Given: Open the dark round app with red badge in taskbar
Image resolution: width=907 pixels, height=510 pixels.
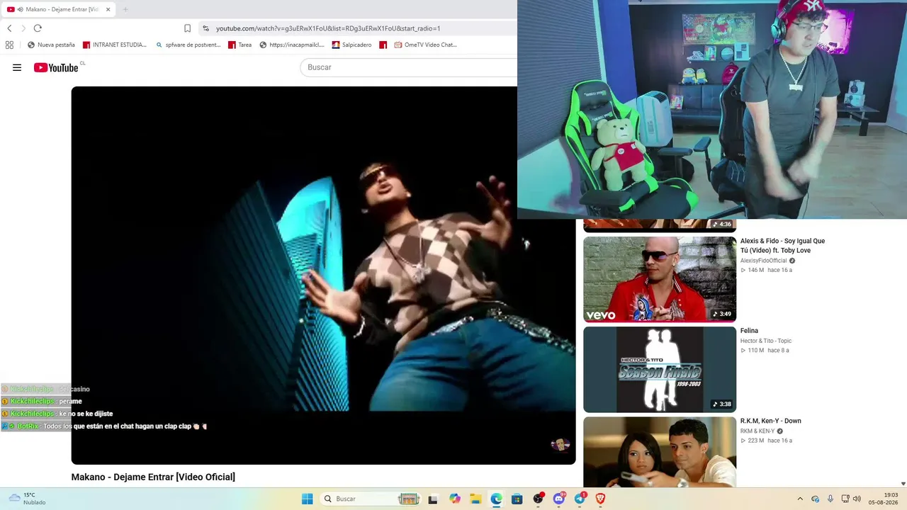Looking at the screenshot, I should click(x=539, y=499).
